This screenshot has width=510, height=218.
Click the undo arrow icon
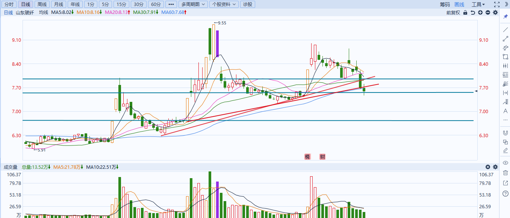(x=473, y=12)
